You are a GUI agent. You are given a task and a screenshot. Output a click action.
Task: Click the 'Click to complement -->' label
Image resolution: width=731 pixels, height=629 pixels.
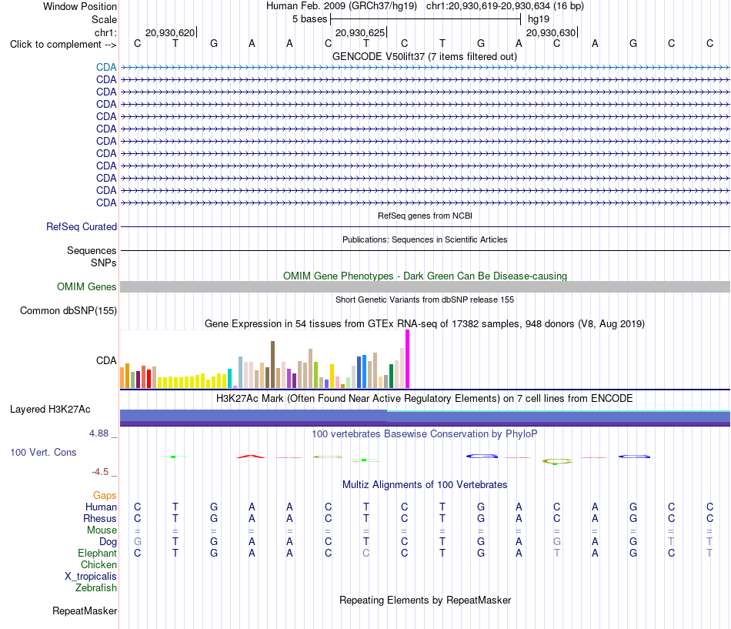coord(63,45)
